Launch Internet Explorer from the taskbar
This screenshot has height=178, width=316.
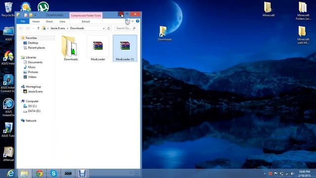[x=10, y=174]
